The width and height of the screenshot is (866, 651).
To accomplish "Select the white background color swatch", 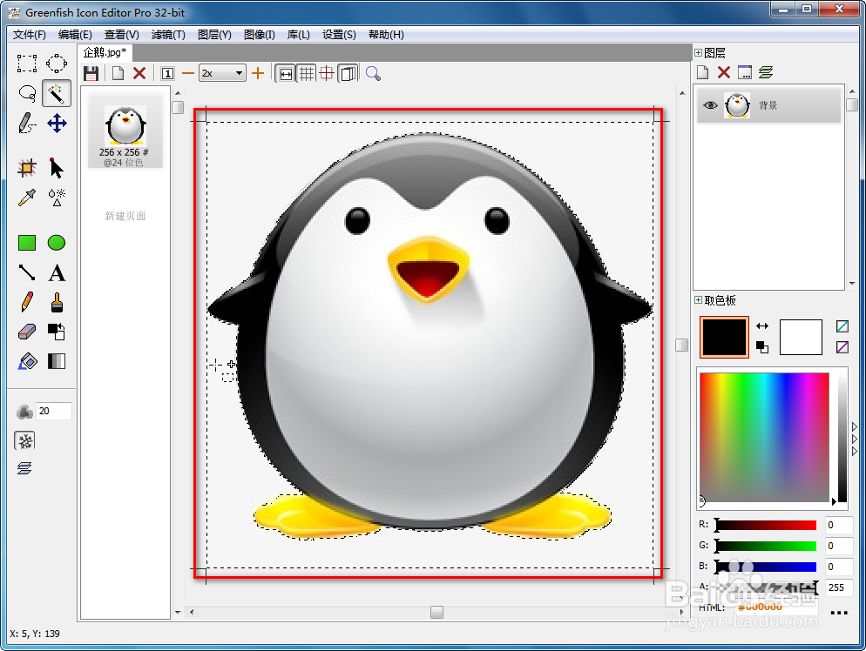I will coord(801,337).
